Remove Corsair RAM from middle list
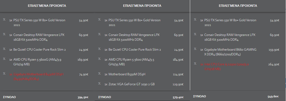 (x=100, y=34)
